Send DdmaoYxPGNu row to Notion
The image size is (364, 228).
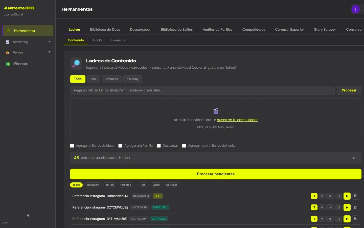(x=355, y=196)
